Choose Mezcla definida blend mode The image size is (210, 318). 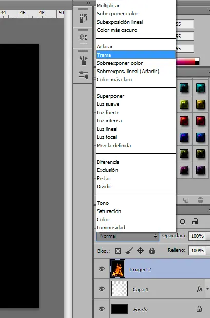[136, 146]
